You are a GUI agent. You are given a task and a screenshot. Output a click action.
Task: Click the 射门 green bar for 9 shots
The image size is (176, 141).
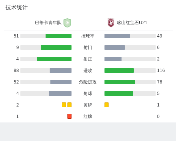[x=56, y=47]
